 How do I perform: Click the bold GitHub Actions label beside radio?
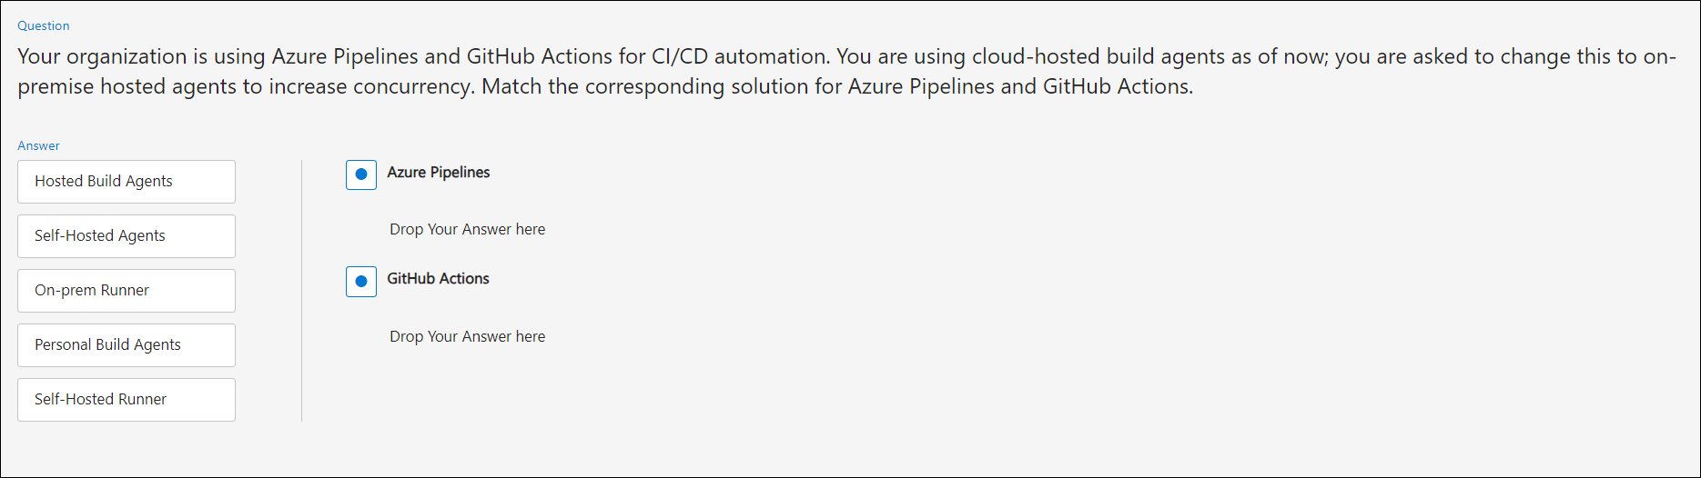pyautogui.click(x=438, y=279)
